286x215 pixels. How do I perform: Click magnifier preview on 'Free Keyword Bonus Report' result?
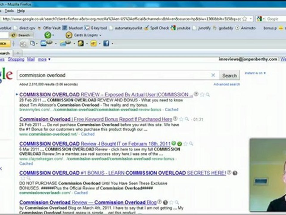187,119
